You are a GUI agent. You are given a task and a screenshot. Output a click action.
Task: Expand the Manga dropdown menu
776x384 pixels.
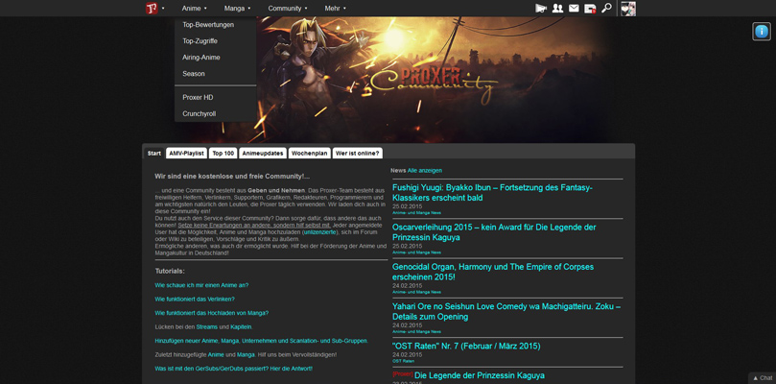tap(237, 9)
